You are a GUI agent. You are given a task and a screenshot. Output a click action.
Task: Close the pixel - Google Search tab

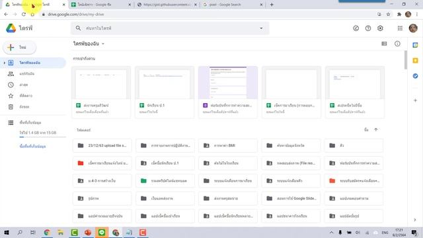(x=261, y=5)
